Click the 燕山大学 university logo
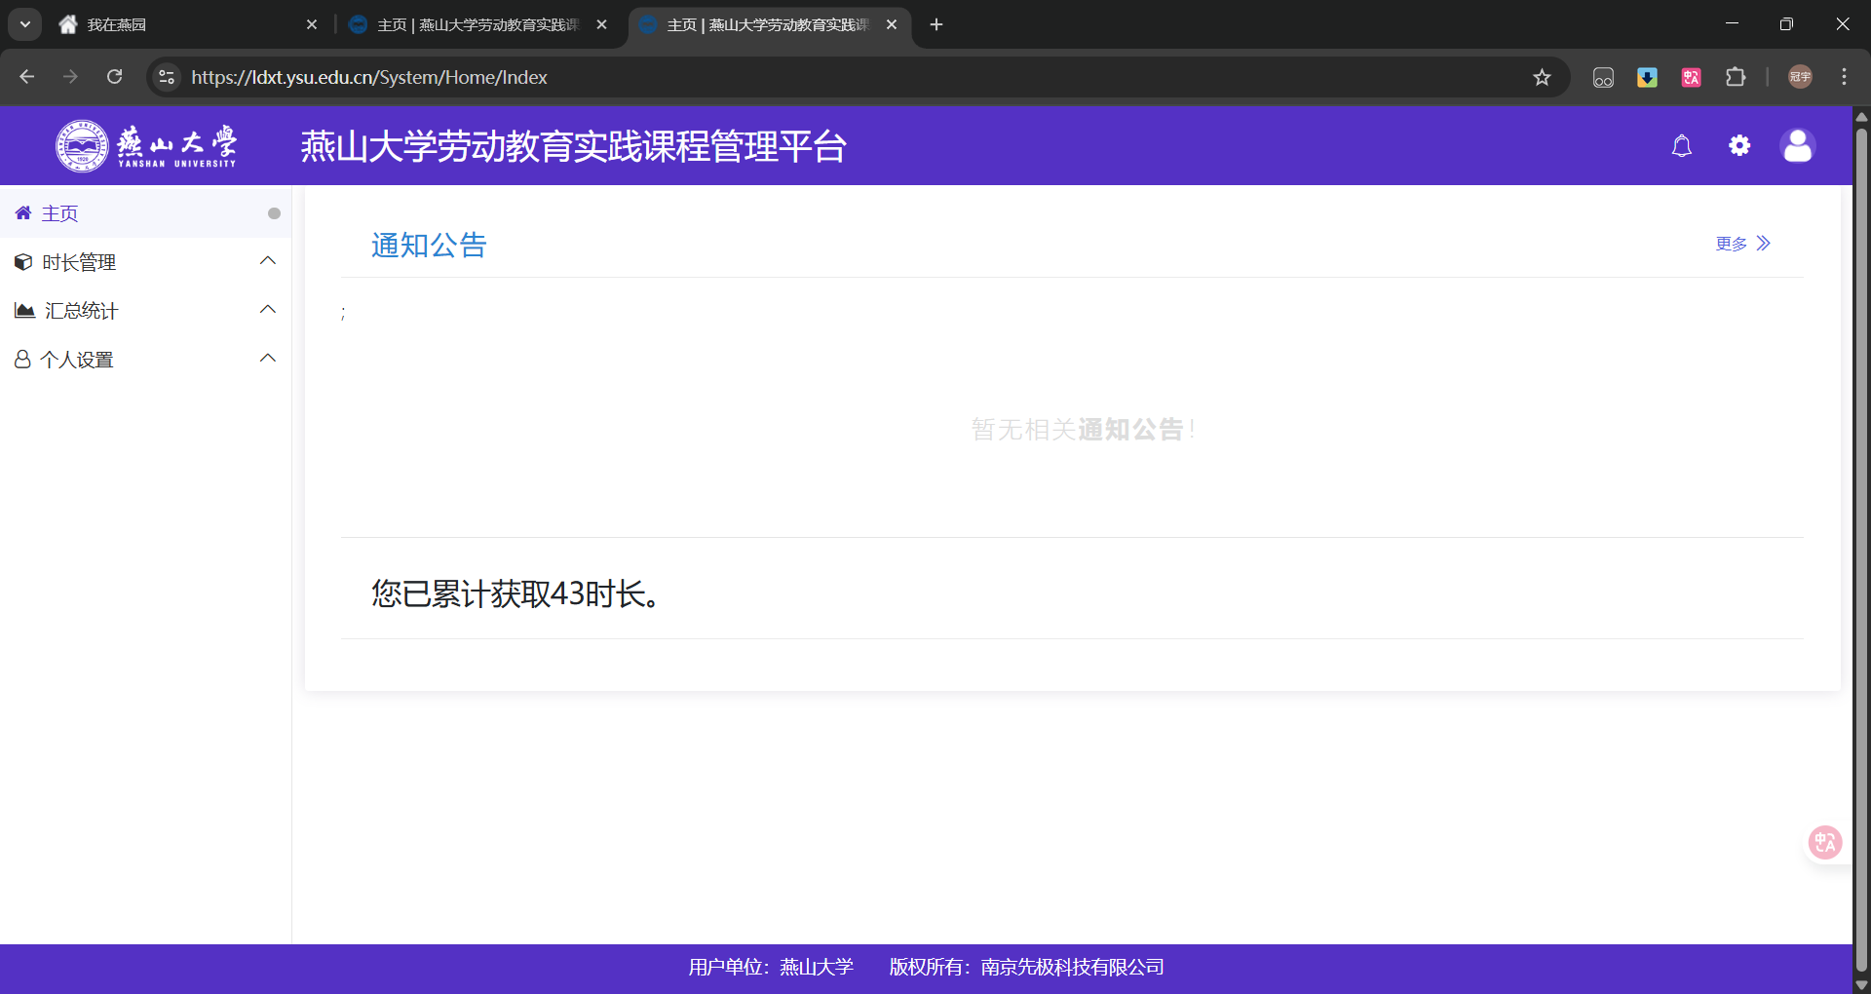This screenshot has height=994, width=1871. point(82,145)
